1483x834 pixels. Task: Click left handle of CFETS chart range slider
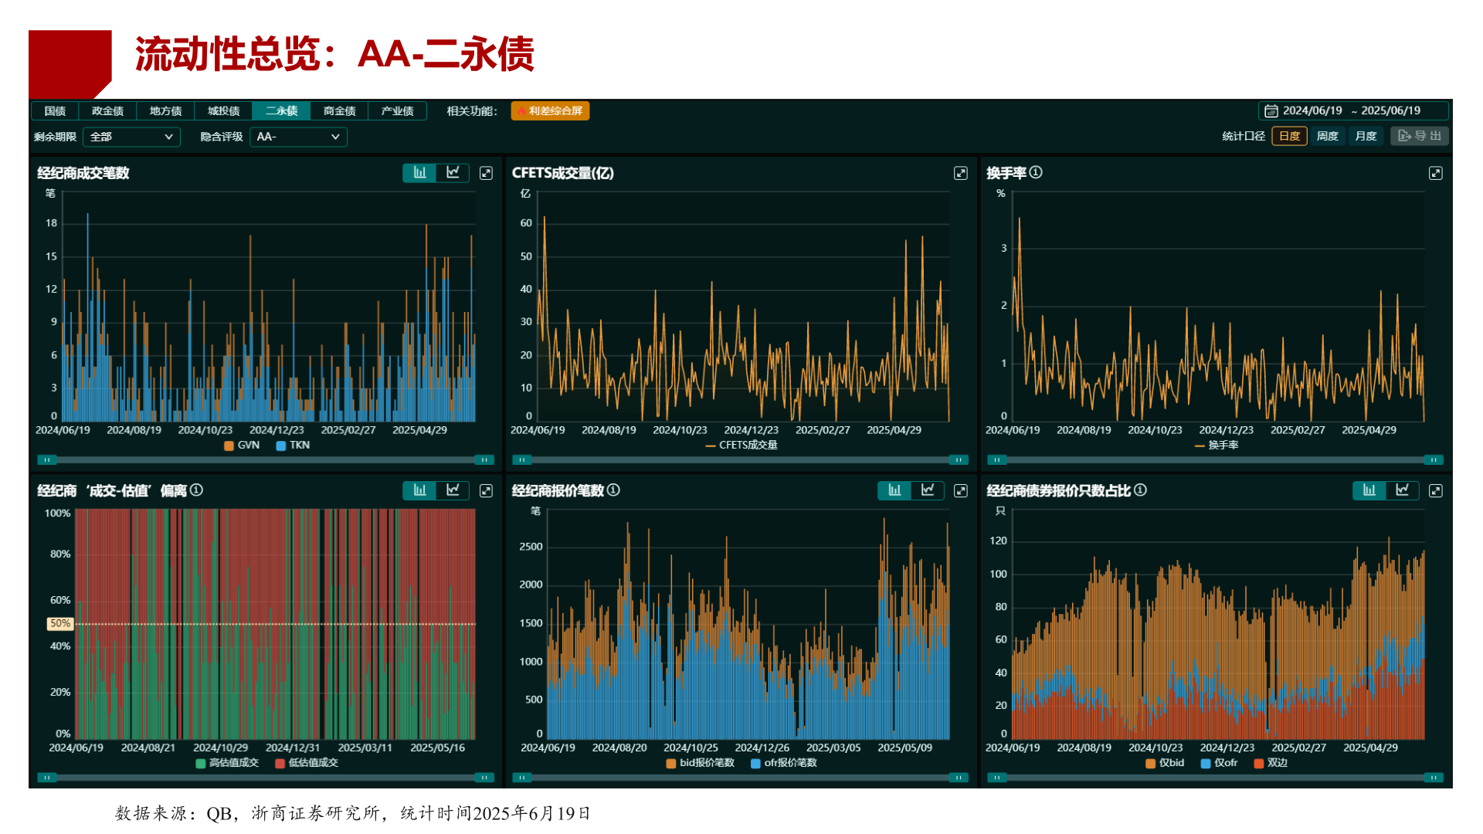pyautogui.click(x=522, y=460)
